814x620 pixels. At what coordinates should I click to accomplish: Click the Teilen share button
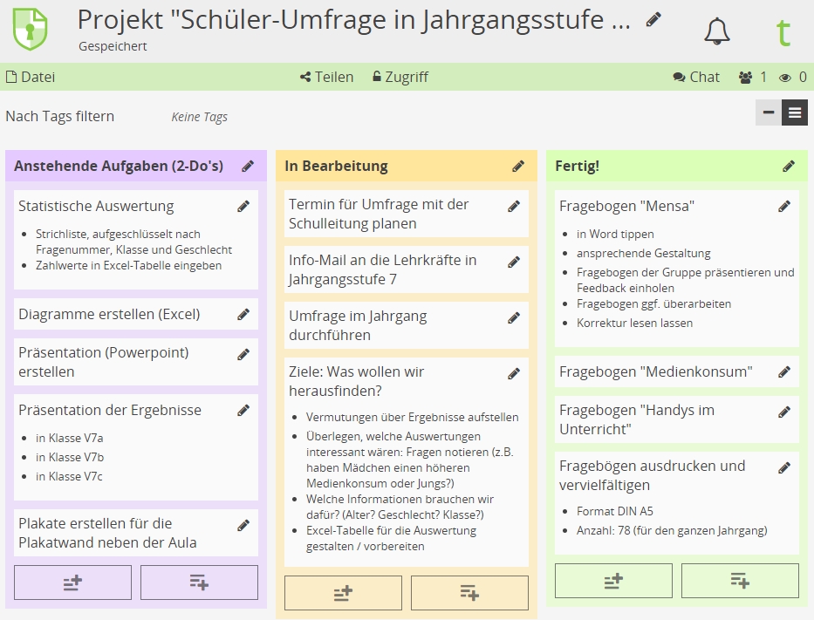coord(326,77)
